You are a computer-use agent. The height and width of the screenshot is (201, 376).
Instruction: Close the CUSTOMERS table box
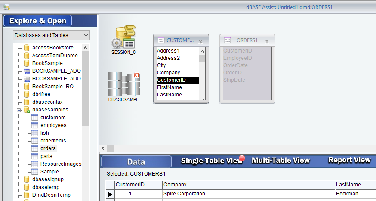200,41
